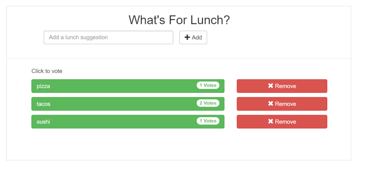Image resolution: width=365 pixels, height=177 pixels.
Task: Click the X icon in tacos' Remove button
Action: point(270,103)
